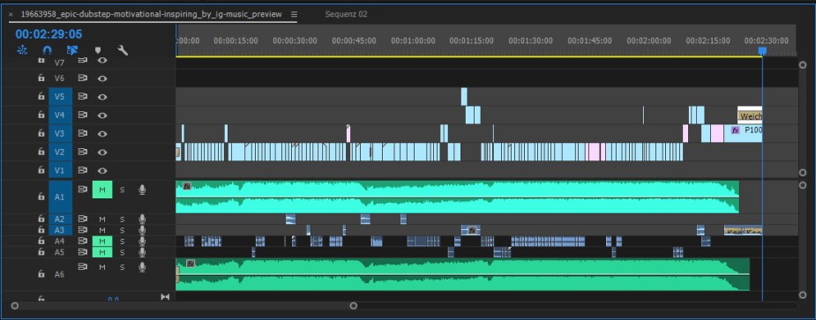Click the fx badge on P100 clip
The image size is (816, 320).
(x=736, y=130)
